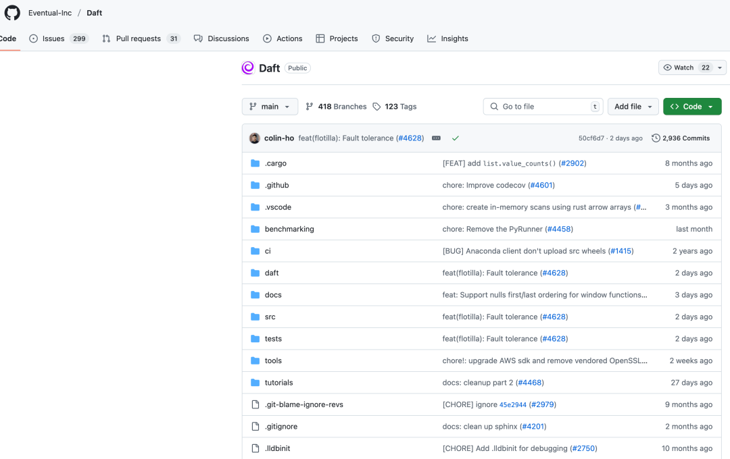View the 123 Tags list

pyautogui.click(x=395, y=107)
